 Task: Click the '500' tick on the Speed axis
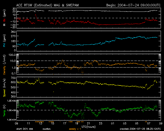coord(13,87)
